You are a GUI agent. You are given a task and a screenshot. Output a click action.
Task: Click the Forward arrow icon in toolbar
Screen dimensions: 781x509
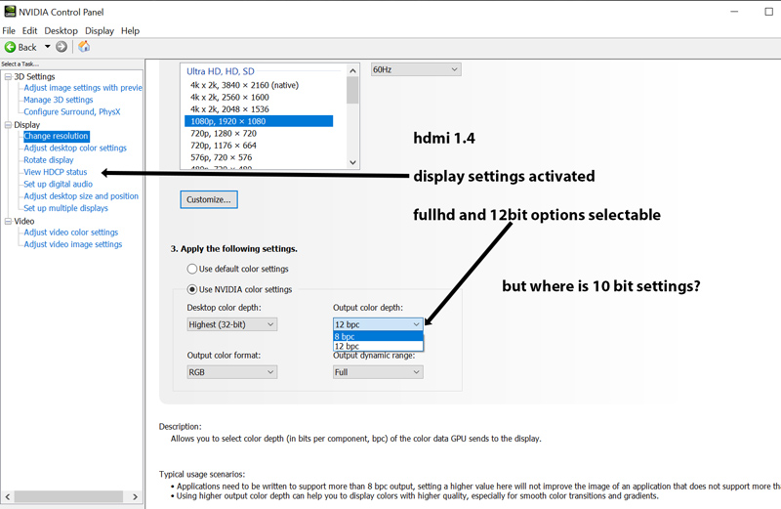point(62,47)
